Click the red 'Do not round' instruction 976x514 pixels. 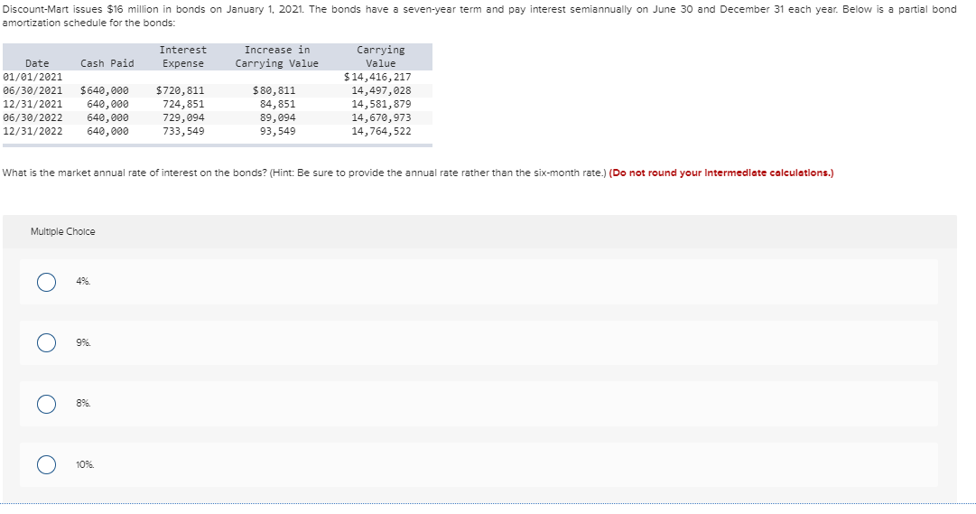721,173
